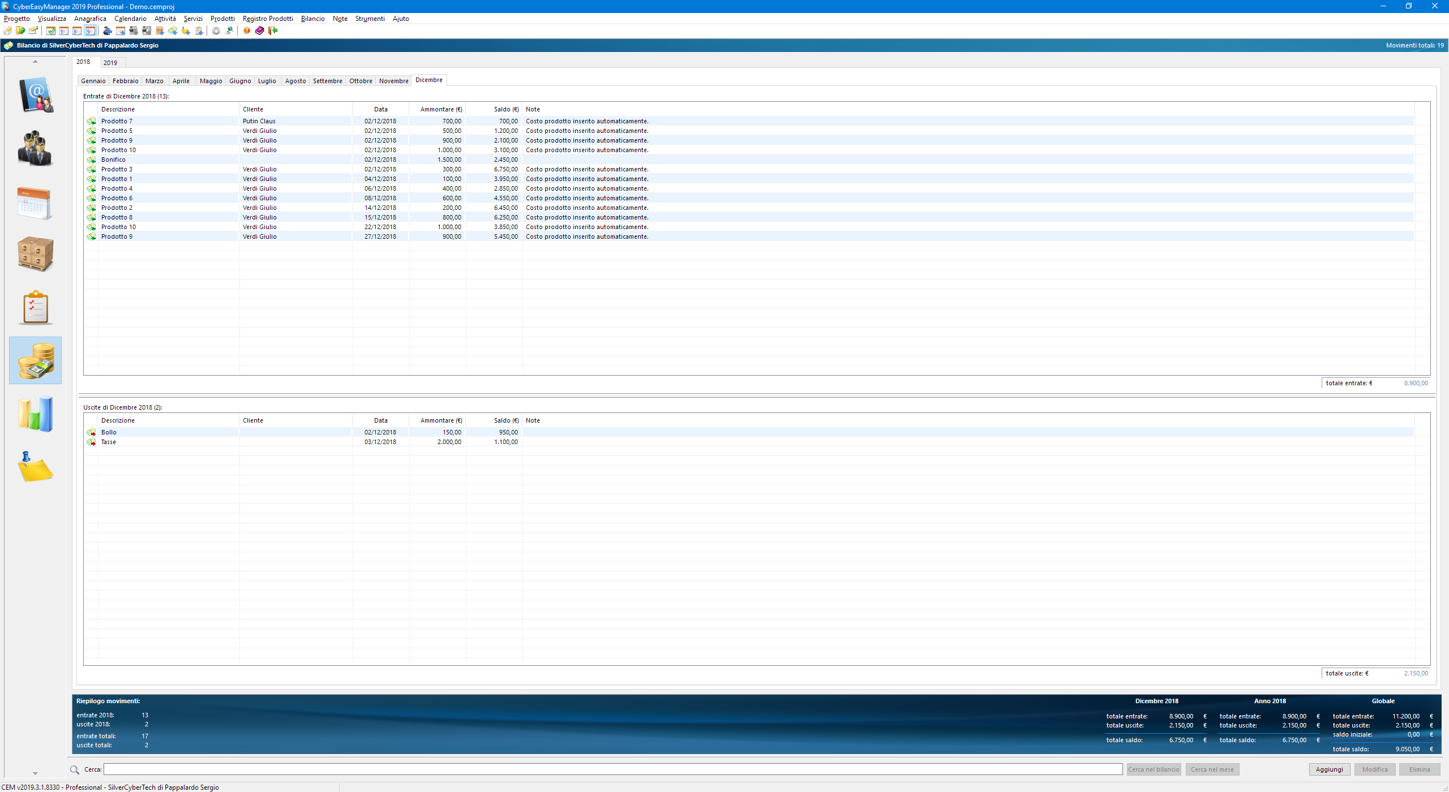This screenshot has height=792, width=1449.
Task: Select the calendar checkmark view icon
Action: [x=51, y=31]
